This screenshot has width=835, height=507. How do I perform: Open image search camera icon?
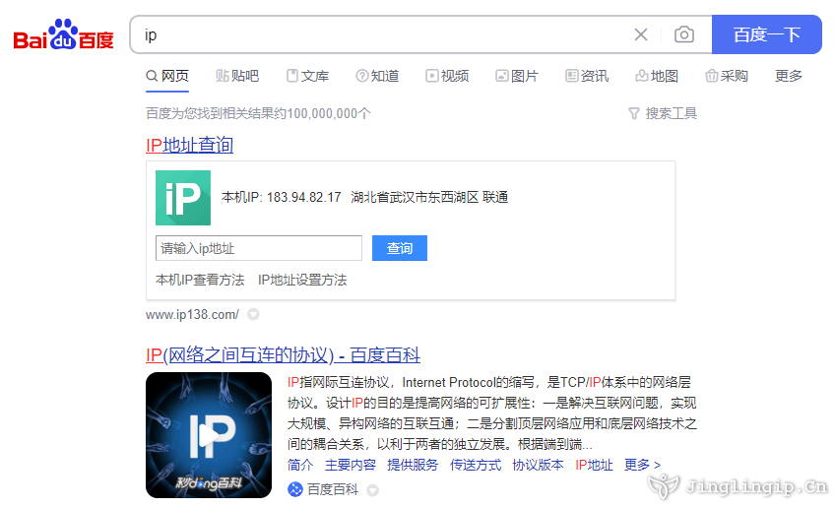[x=683, y=34]
